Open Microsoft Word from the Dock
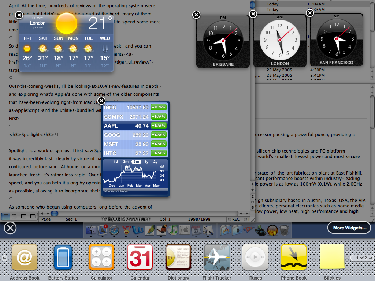The height and width of the screenshot is (281, 375). pos(138,230)
